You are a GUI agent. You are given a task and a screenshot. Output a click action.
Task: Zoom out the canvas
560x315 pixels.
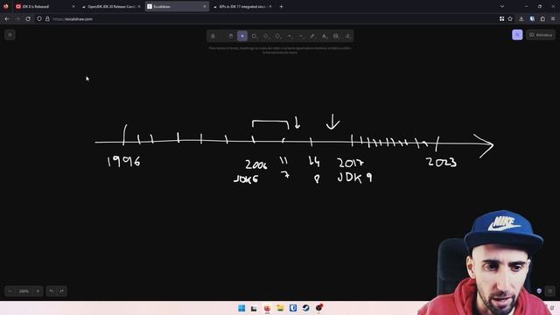tap(10, 291)
